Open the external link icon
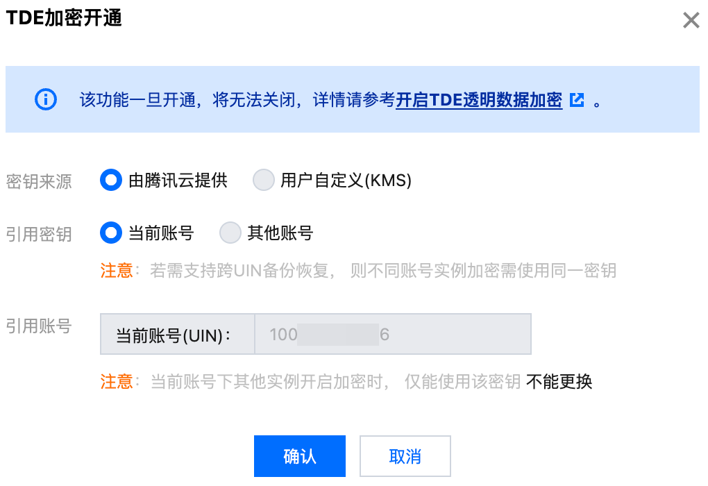The image size is (708, 486). [577, 99]
